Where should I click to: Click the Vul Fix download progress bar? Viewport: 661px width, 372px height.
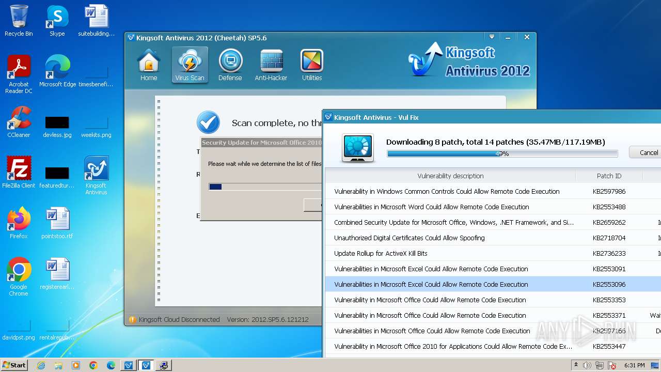[x=502, y=153]
